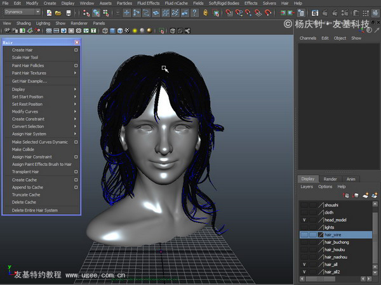
Task: Click the Open Scene folder icon
Action: coord(58,13)
